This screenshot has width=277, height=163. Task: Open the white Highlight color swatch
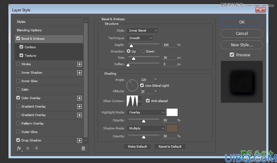(x=172, y=112)
